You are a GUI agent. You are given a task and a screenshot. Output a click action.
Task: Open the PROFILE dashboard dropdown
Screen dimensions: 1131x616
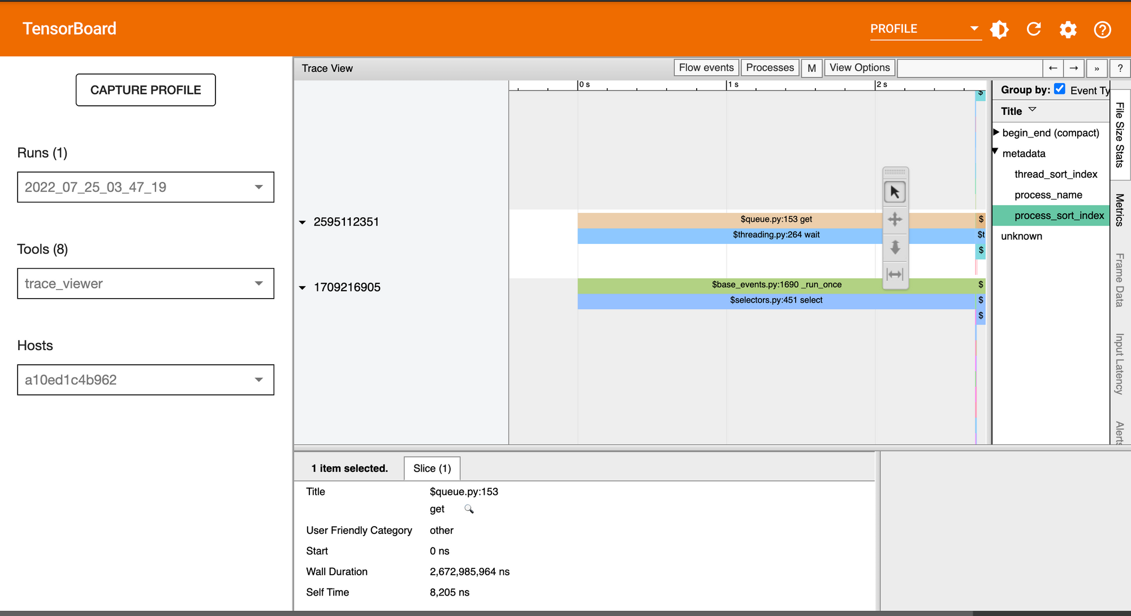point(925,29)
